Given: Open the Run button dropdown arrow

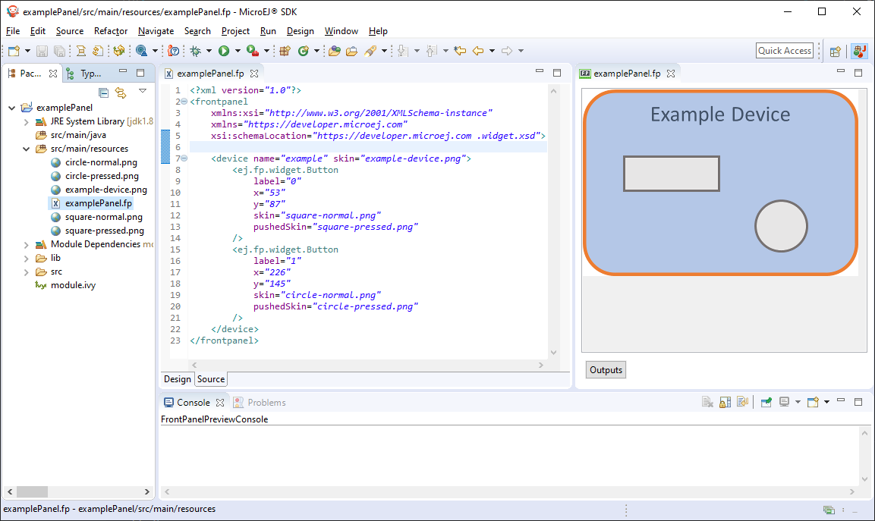Looking at the screenshot, I should [x=238, y=51].
